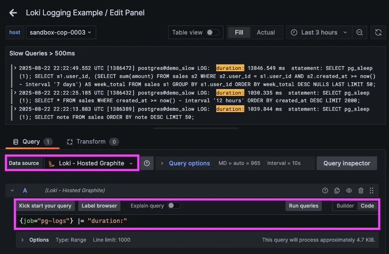Click the panel resize handle bar below the logs
389x254 pixels.
pyautogui.click(x=196, y=128)
